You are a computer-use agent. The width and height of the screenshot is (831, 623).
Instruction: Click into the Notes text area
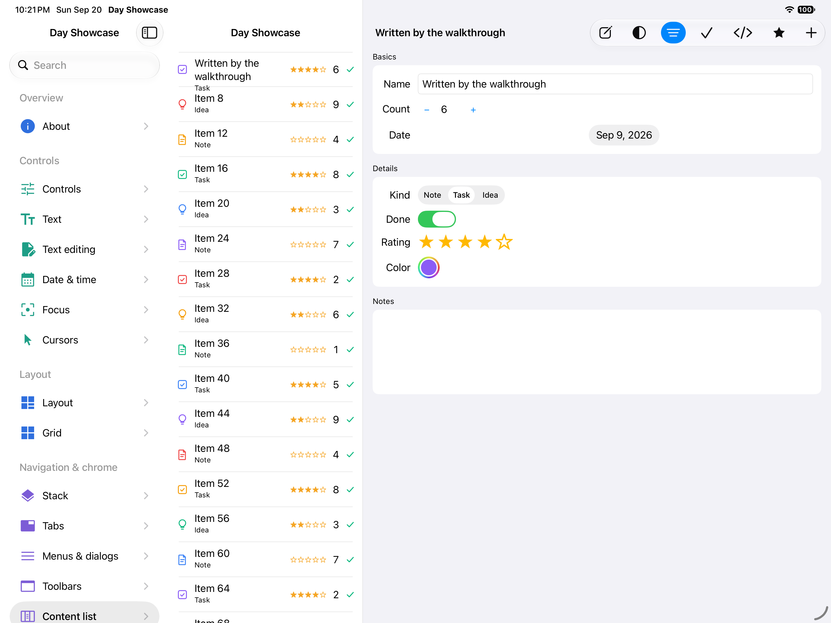point(597,352)
